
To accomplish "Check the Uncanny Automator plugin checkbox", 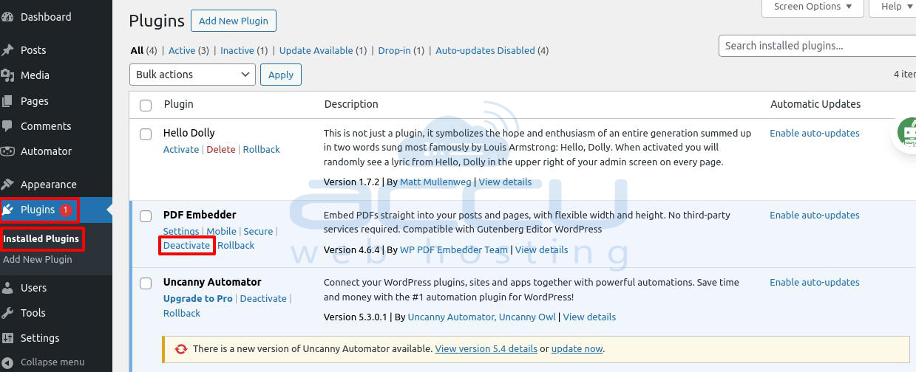I will pyautogui.click(x=146, y=283).
